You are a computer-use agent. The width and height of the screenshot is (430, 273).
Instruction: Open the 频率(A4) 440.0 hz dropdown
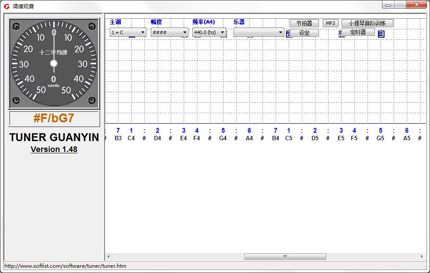tap(209, 32)
